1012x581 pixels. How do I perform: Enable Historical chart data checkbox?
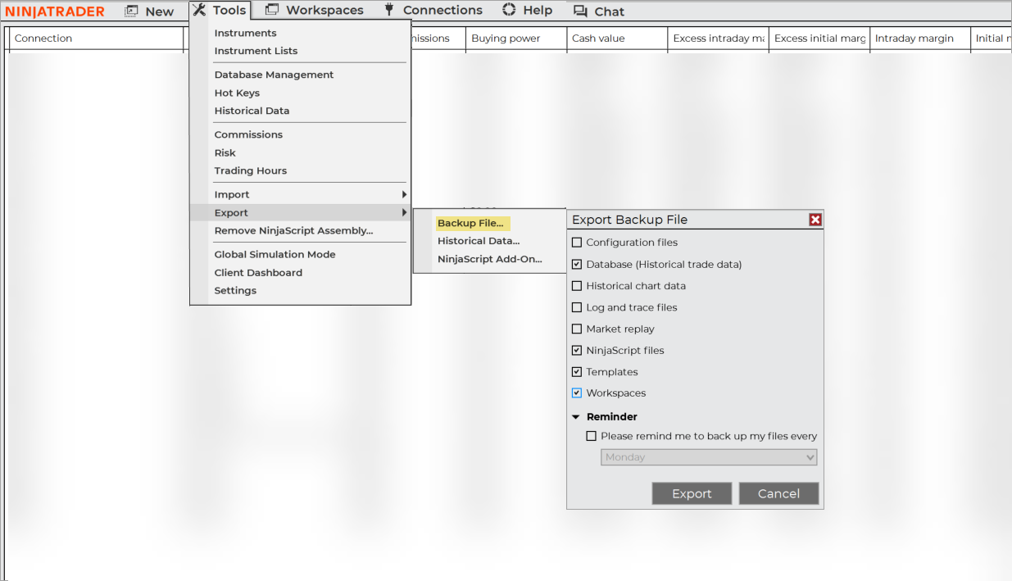577,286
